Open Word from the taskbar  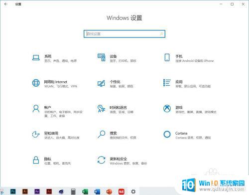[97, 192]
